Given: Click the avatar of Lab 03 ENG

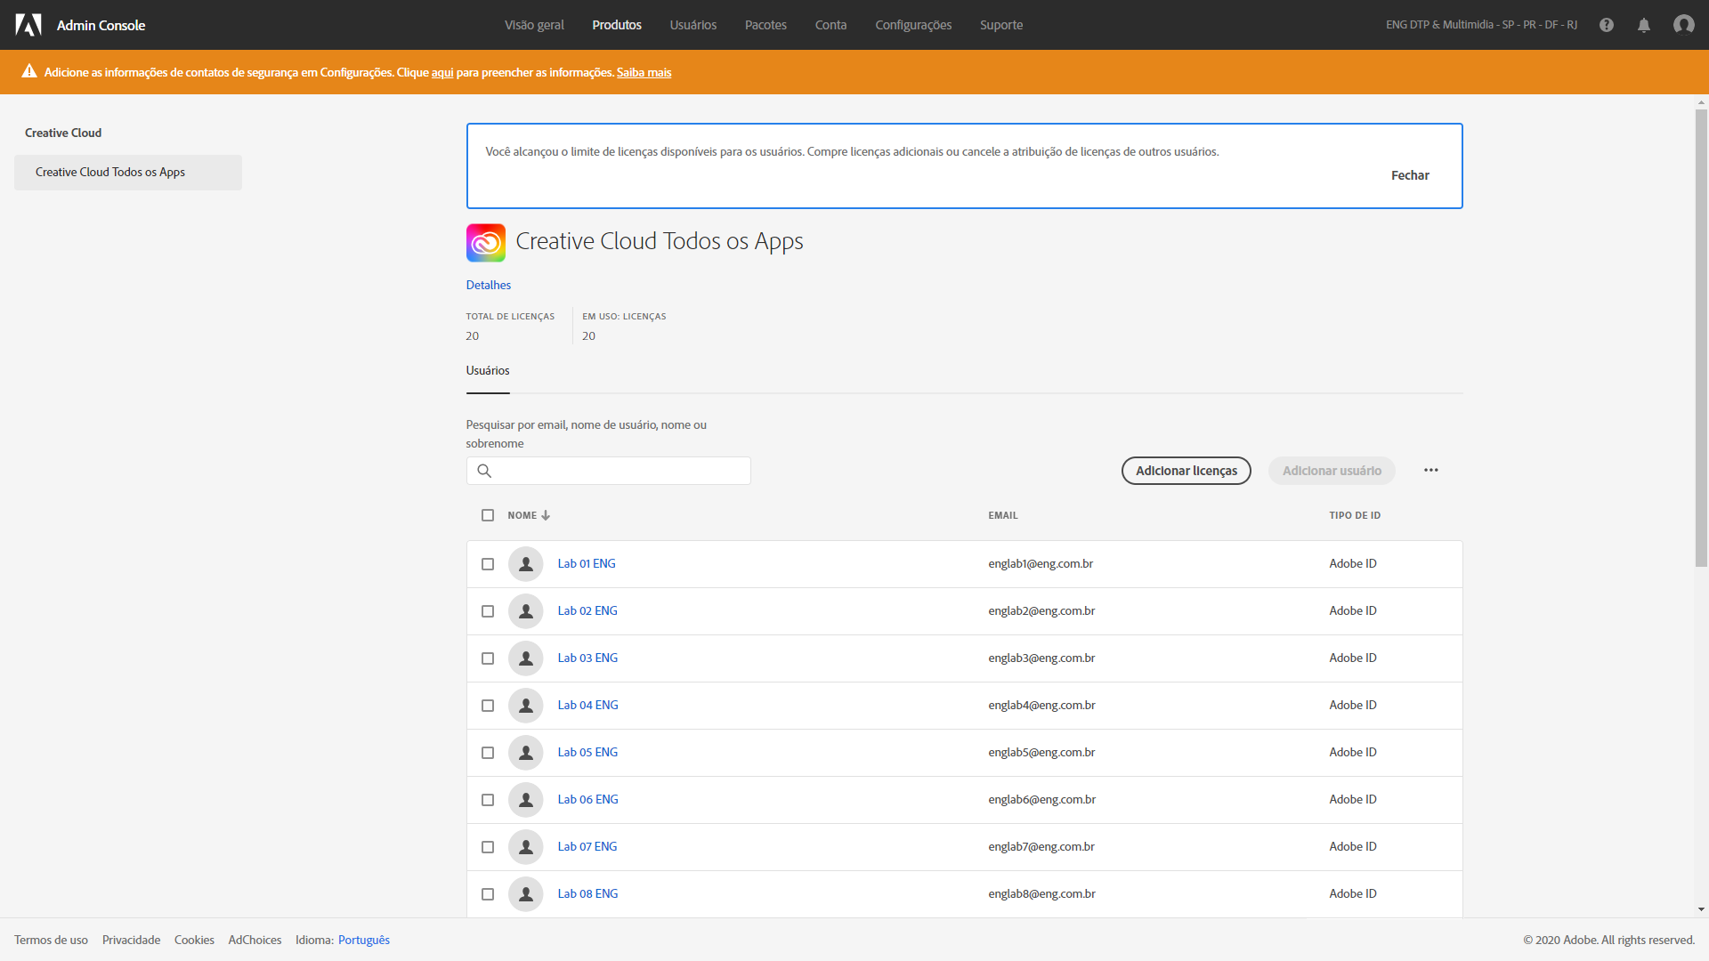Looking at the screenshot, I should pyautogui.click(x=526, y=658).
